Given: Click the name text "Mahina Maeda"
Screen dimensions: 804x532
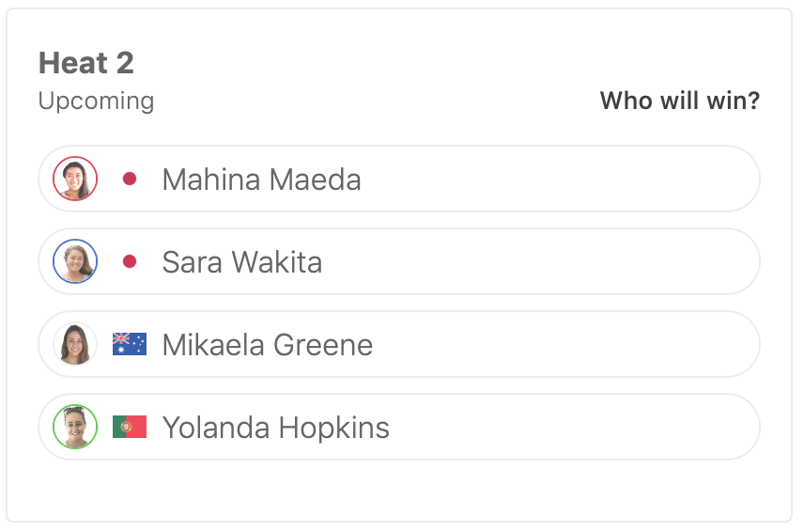Looking at the screenshot, I should click(261, 180).
